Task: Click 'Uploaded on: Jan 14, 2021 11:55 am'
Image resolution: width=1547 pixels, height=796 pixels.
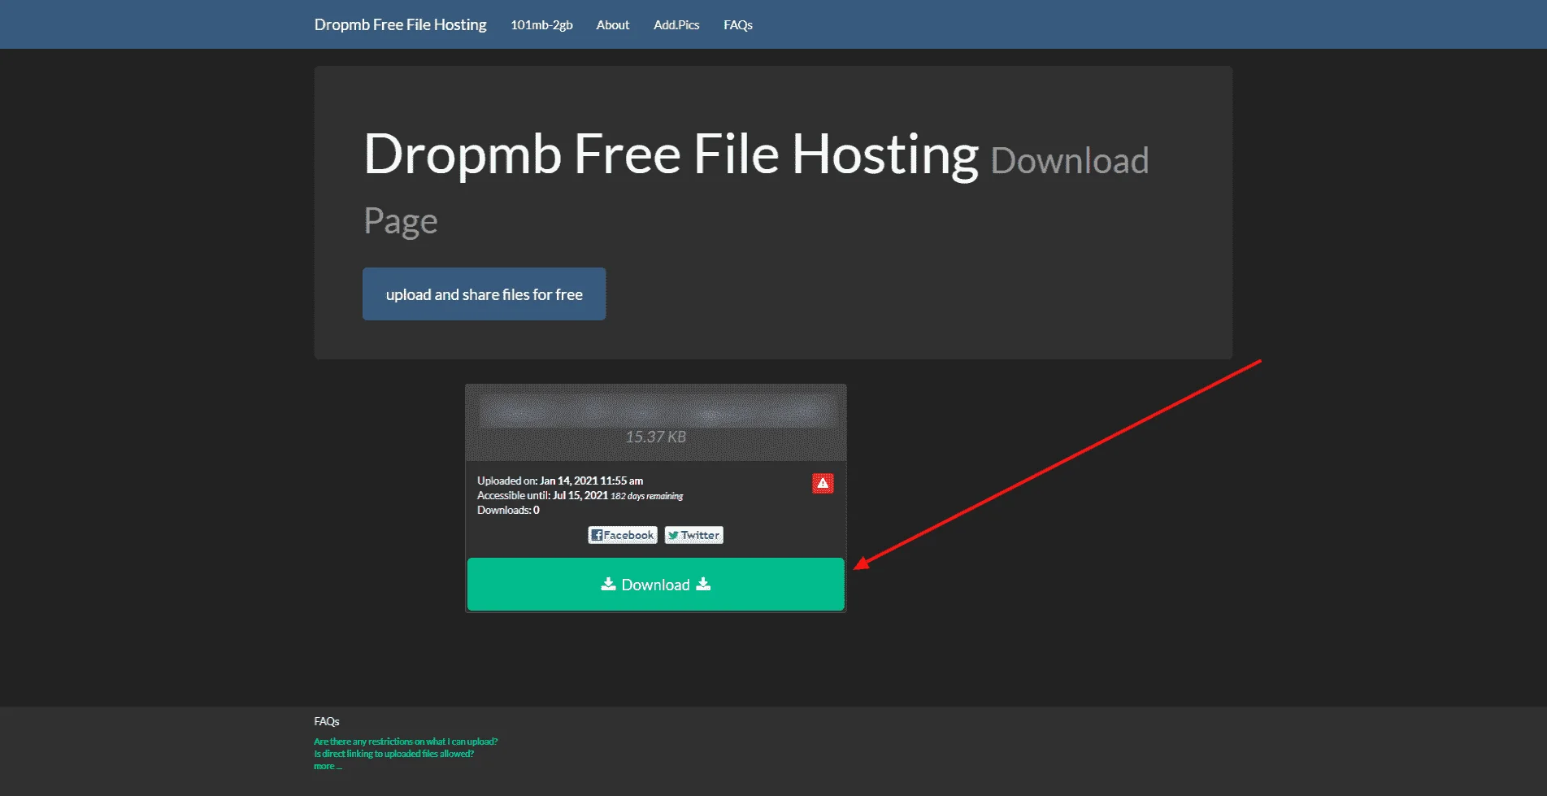Action: pos(560,481)
